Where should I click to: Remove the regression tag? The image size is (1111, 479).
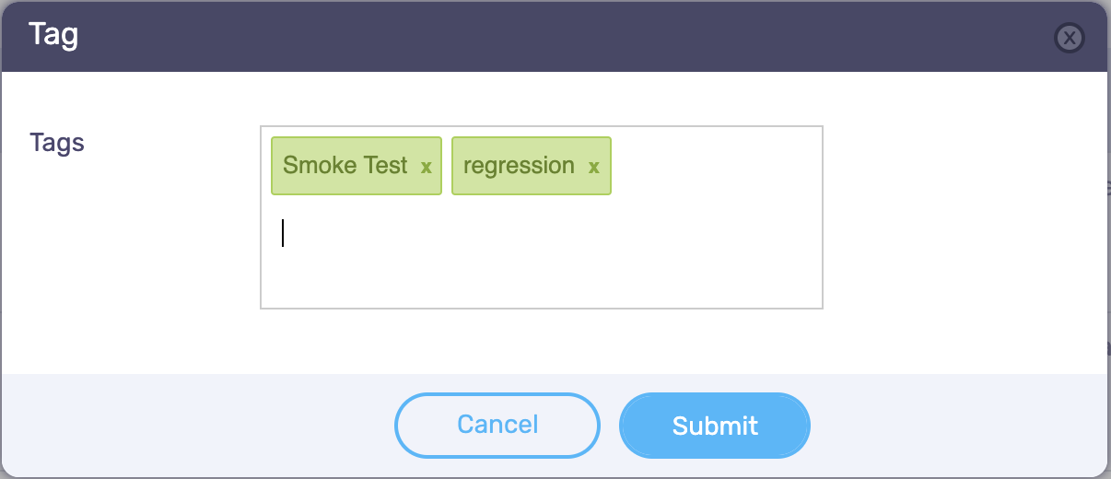[x=594, y=167]
